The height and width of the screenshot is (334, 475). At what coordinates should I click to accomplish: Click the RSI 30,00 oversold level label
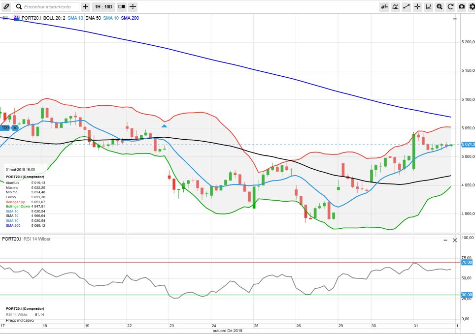coord(467,295)
